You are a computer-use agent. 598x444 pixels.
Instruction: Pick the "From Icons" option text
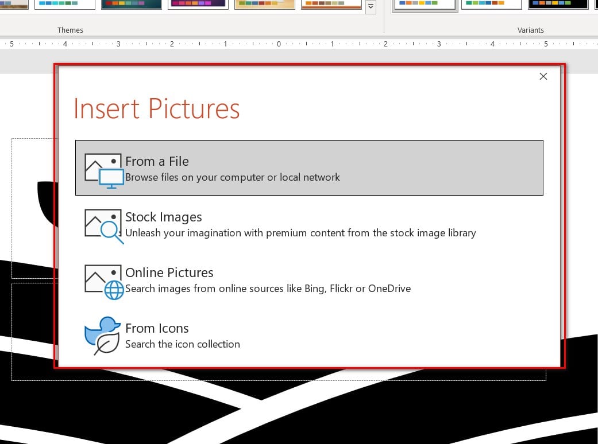(x=157, y=328)
